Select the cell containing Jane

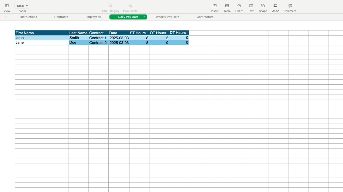pos(42,43)
